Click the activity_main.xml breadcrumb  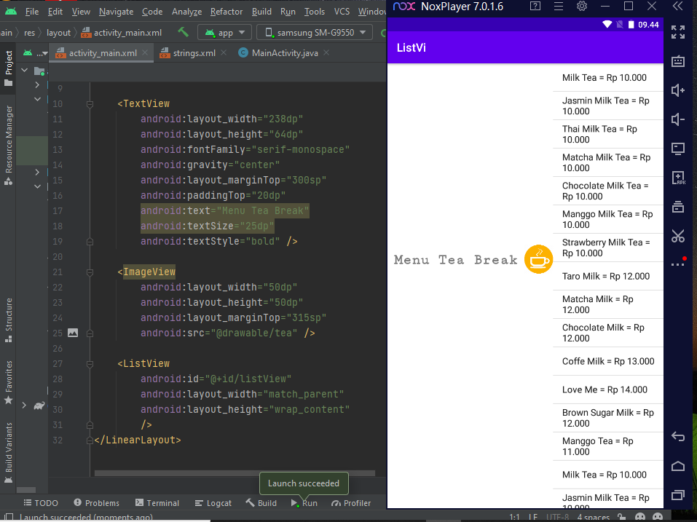[x=122, y=33]
